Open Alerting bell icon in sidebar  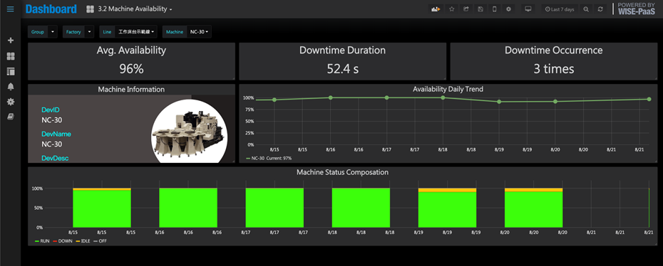point(11,87)
